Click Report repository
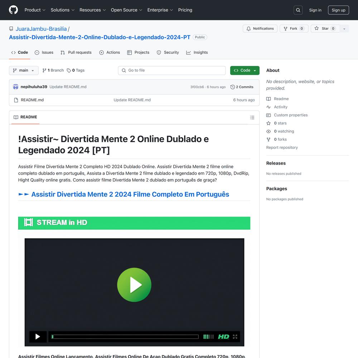Image resolution: width=358 pixels, height=358 pixels. [x=282, y=147]
